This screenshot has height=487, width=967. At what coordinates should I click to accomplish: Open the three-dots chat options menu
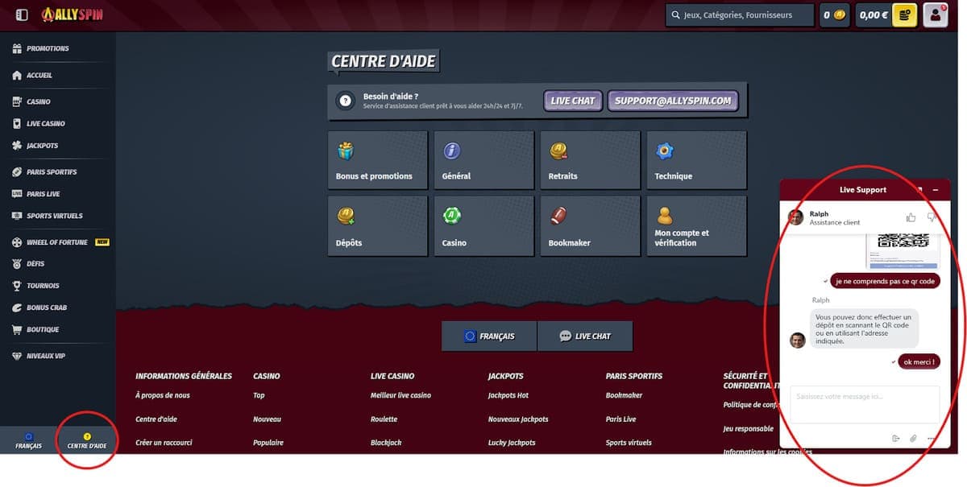931,439
